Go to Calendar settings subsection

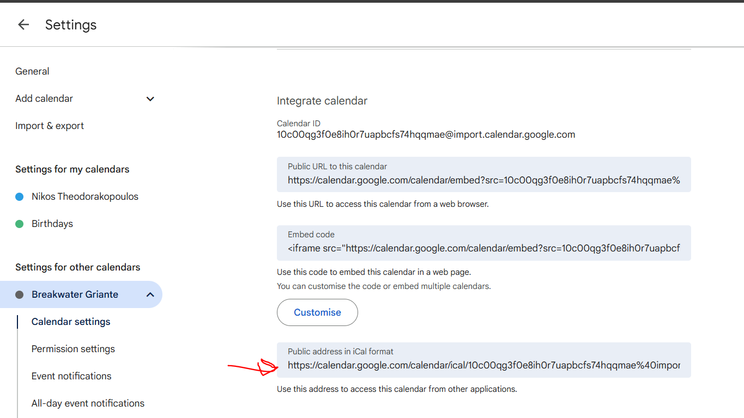[71, 322]
